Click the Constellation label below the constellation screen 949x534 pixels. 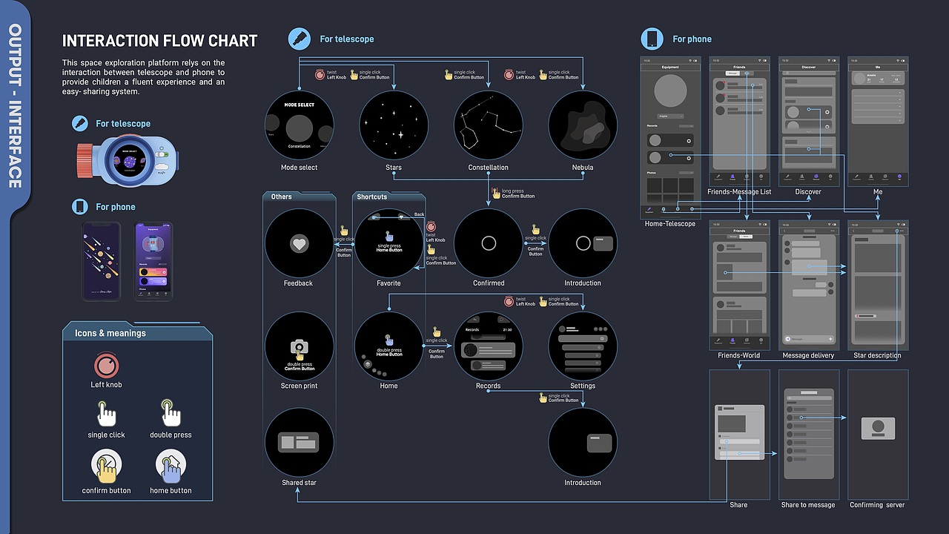tap(489, 168)
